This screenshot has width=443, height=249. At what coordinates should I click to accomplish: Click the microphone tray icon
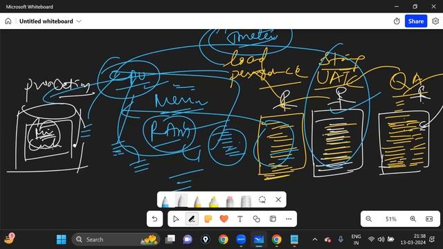point(341,239)
